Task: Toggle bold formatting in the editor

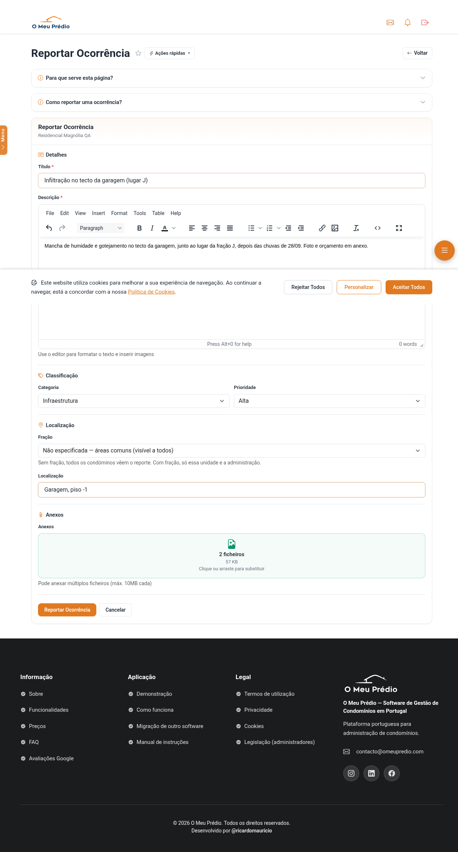Action: 139,228
